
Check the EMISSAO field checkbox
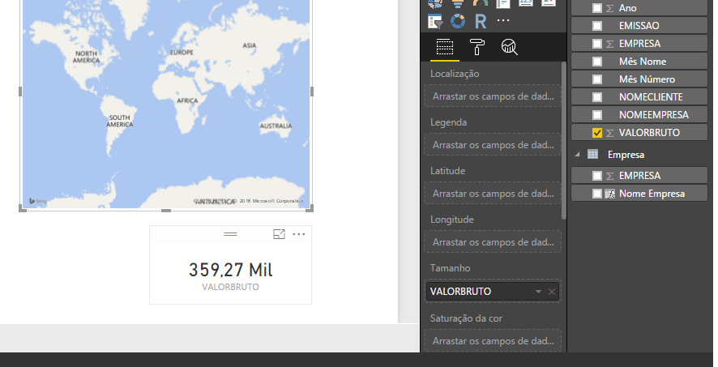point(597,26)
